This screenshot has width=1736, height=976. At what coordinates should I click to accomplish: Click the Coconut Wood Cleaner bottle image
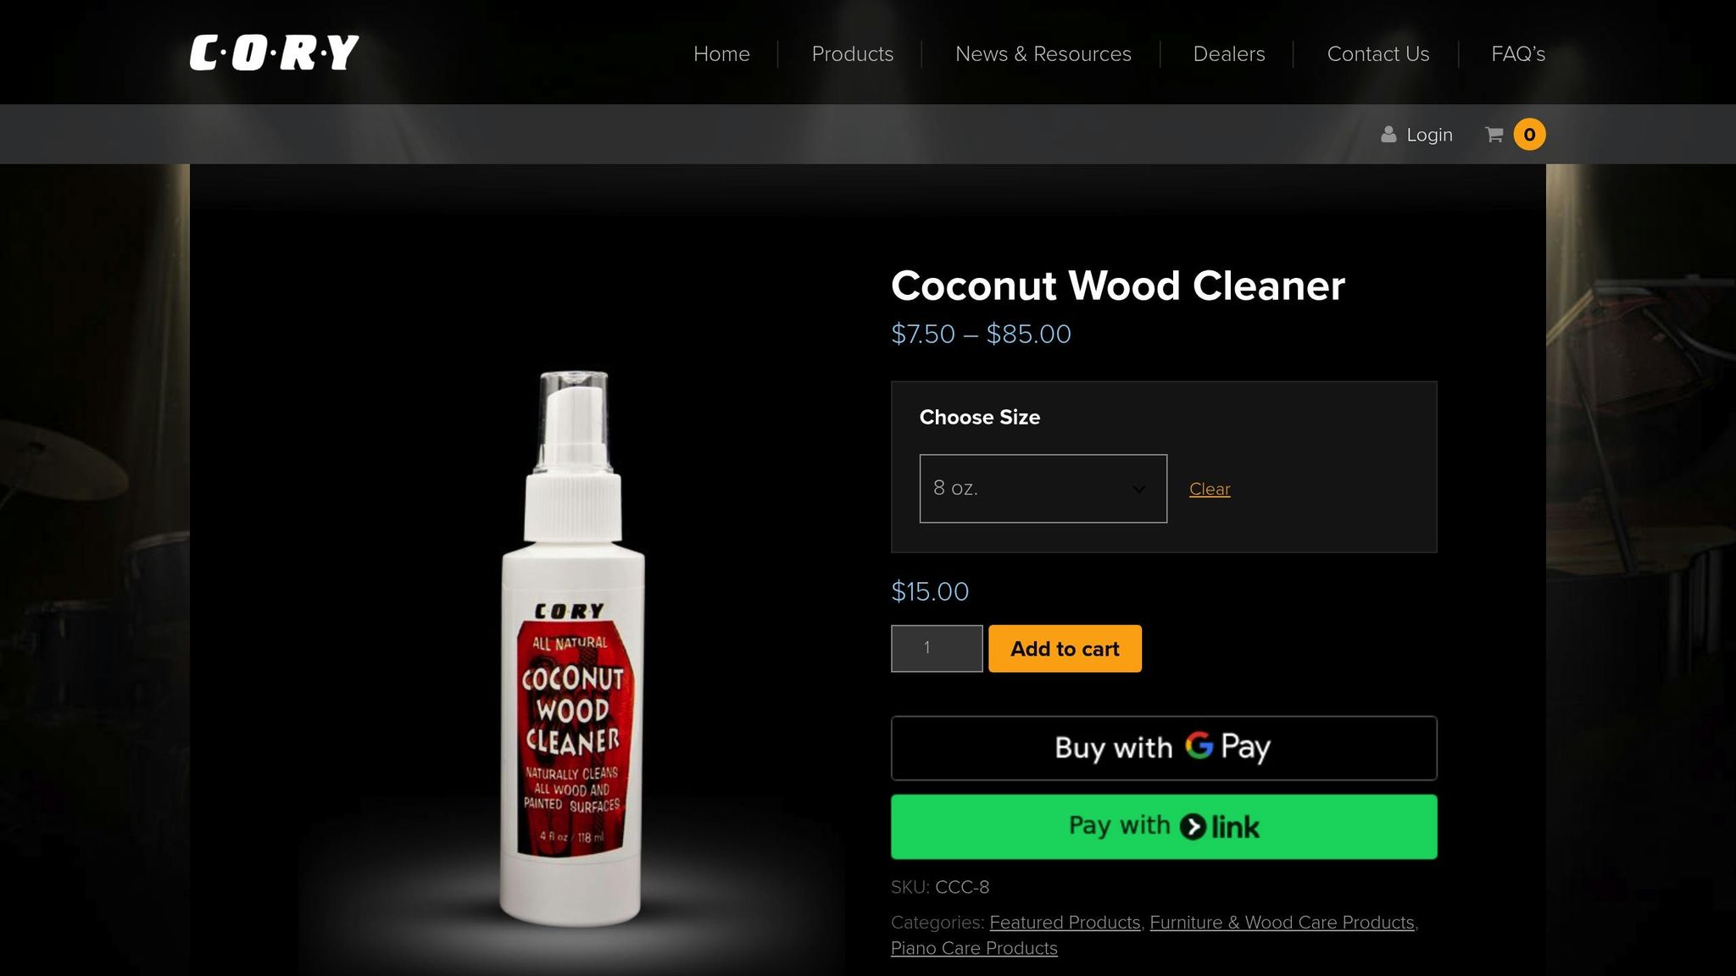click(572, 648)
